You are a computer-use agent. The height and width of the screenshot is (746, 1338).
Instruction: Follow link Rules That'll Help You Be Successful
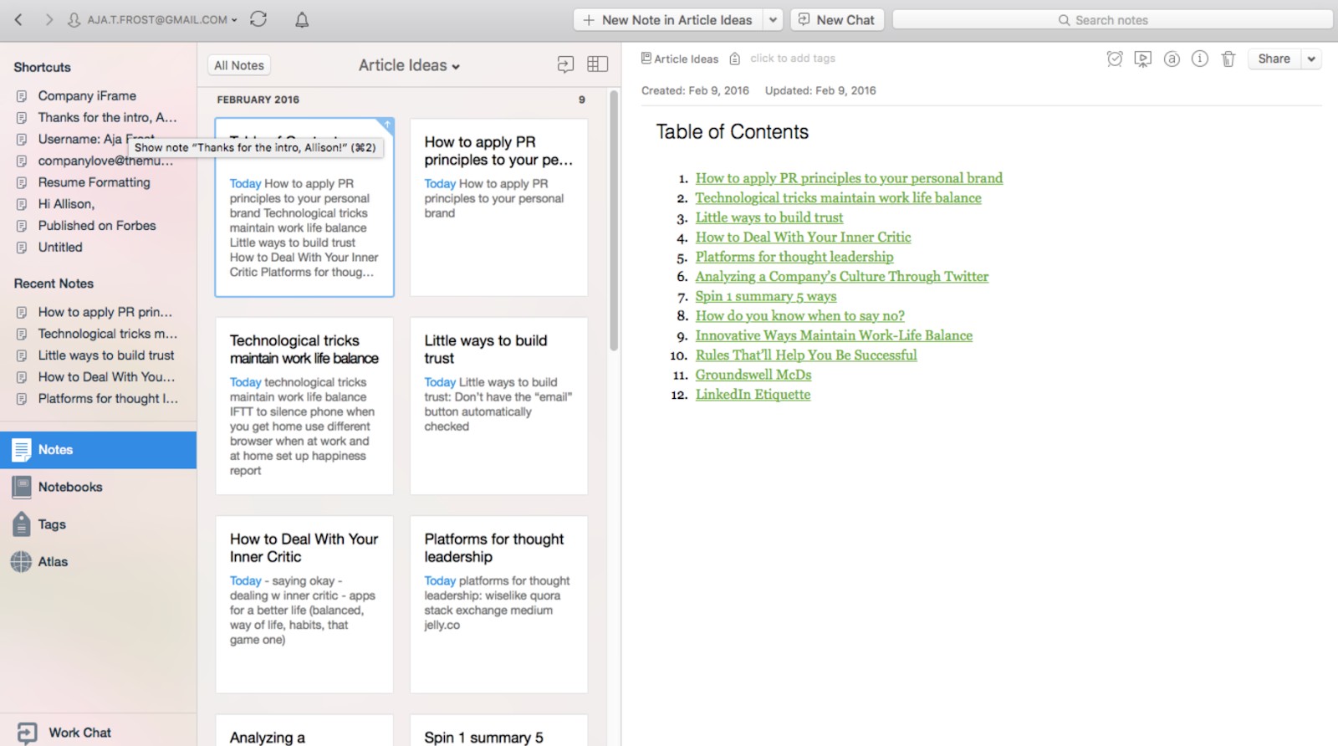tap(806, 355)
